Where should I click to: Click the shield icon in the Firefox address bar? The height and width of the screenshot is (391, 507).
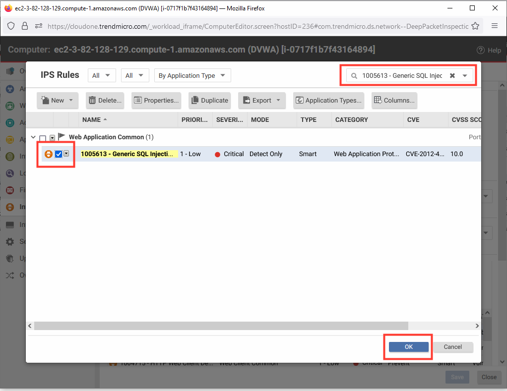(x=11, y=26)
